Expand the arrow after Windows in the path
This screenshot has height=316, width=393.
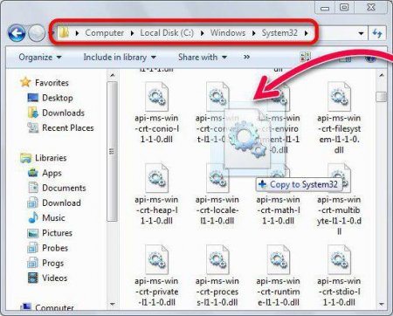coord(253,33)
